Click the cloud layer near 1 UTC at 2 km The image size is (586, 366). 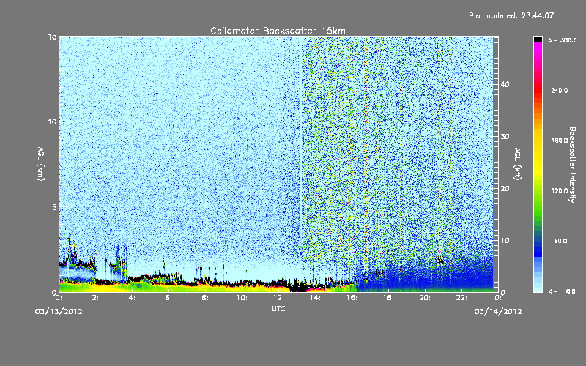coord(78,264)
